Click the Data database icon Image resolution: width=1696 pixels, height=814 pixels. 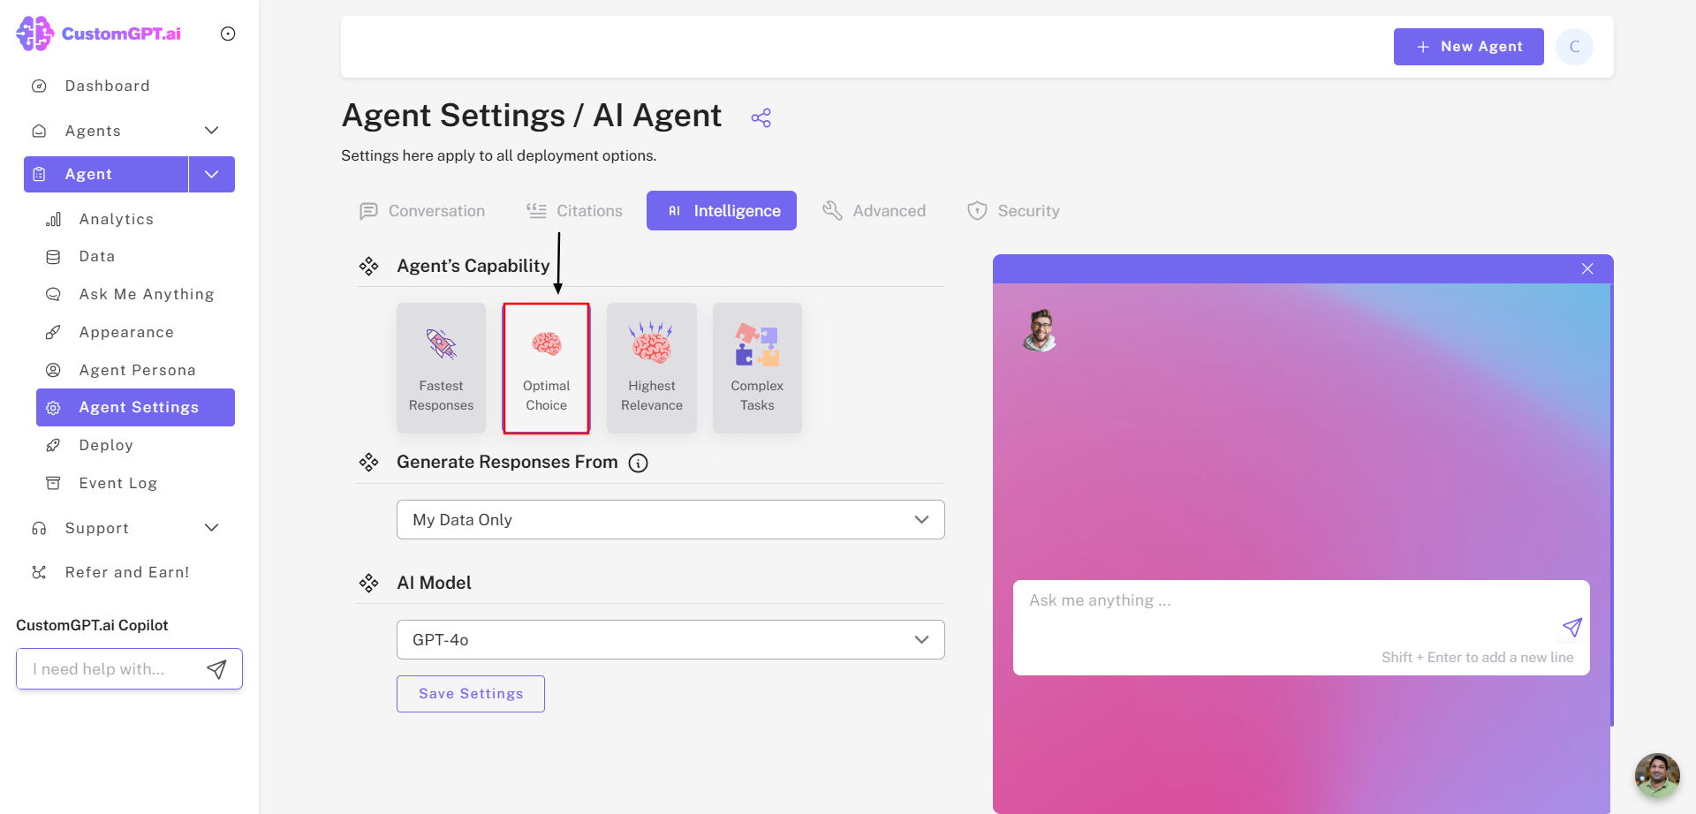coord(53,257)
